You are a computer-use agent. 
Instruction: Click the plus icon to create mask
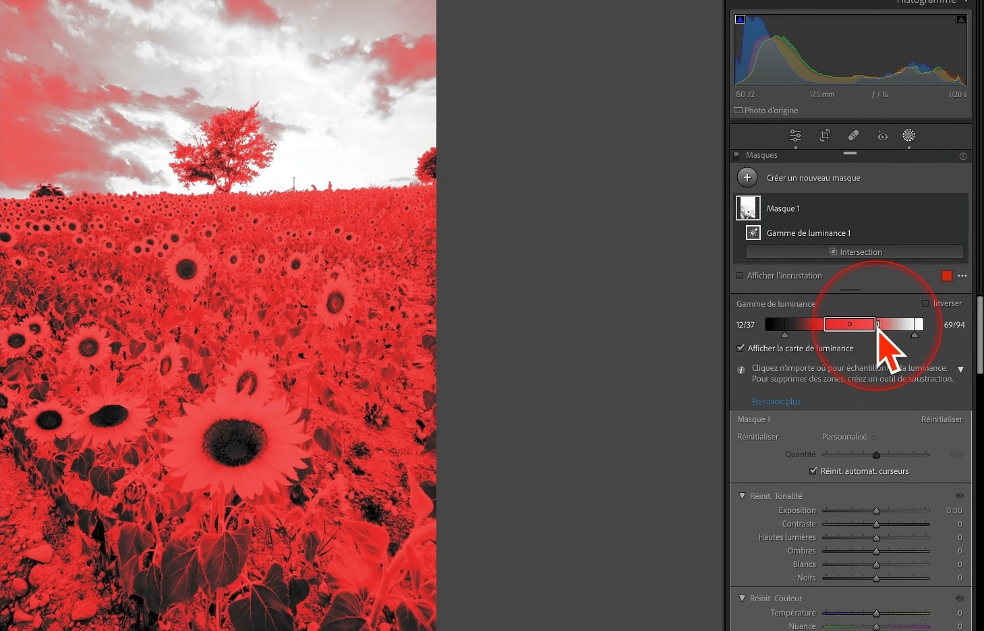coord(747,177)
